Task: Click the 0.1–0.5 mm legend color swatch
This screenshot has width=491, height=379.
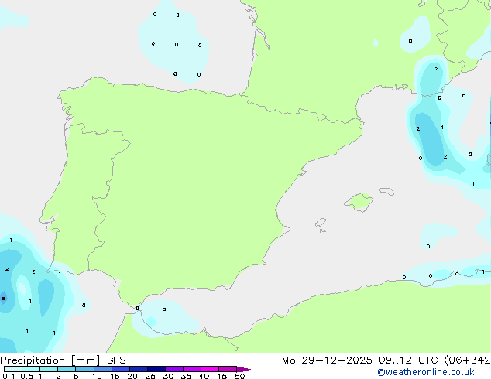Action: point(13,369)
